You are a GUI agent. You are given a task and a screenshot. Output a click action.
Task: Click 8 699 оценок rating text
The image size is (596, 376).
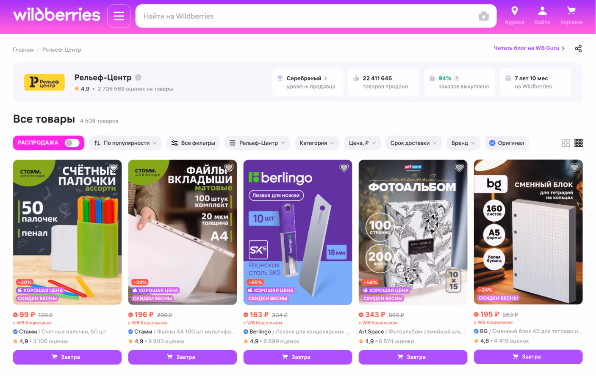[281, 341]
